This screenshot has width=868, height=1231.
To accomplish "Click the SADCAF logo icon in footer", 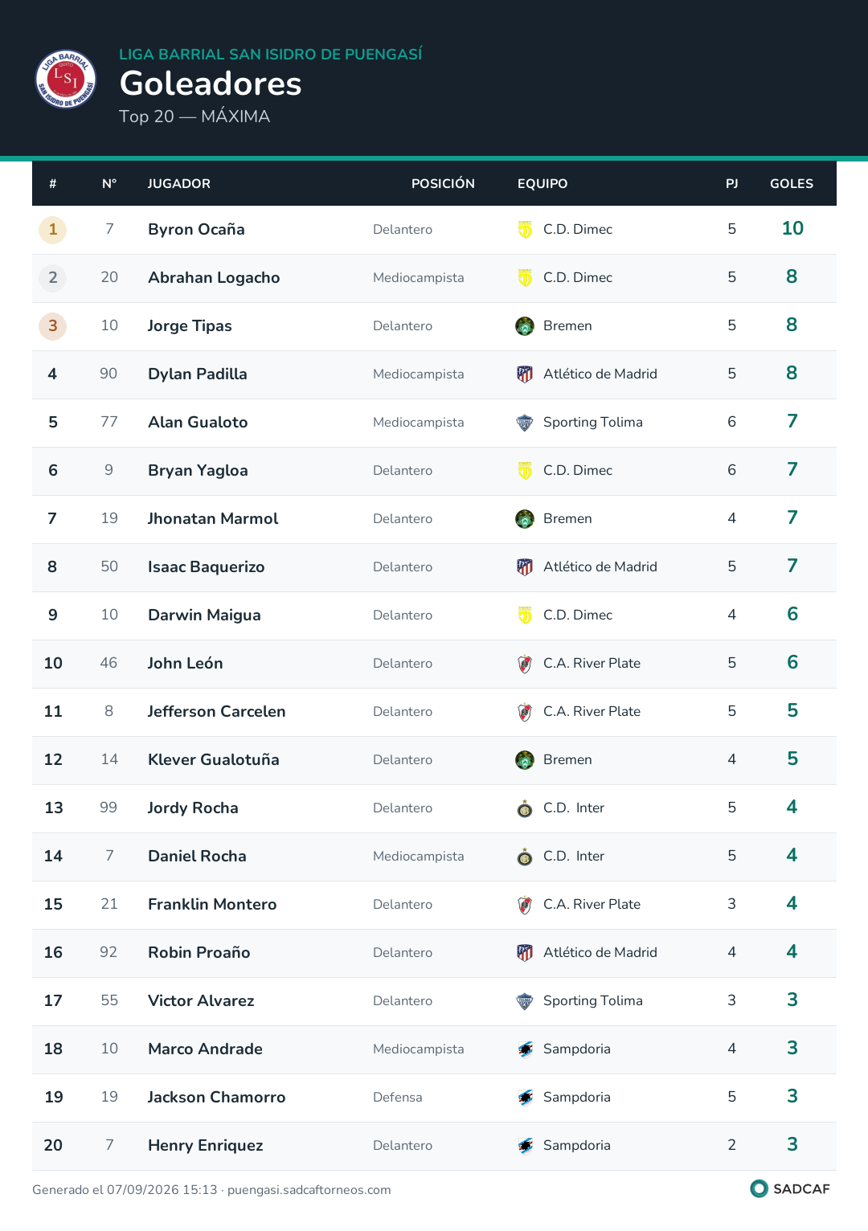I will tap(759, 1188).
